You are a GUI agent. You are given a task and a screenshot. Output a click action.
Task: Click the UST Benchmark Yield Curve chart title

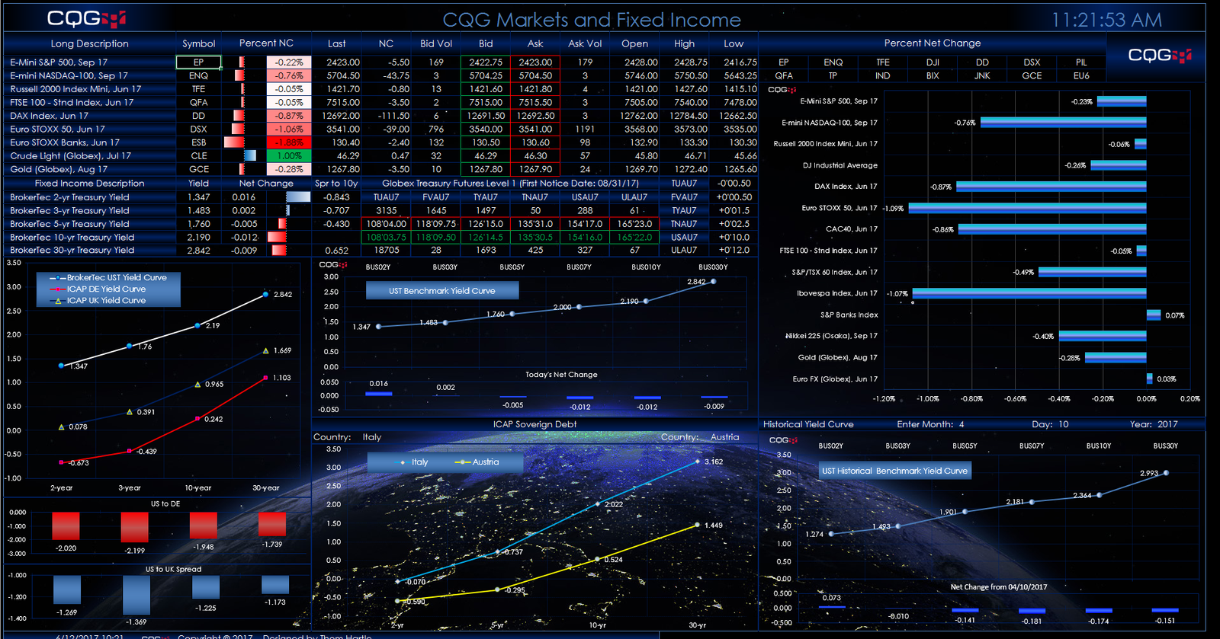click(x=442, y=290)
